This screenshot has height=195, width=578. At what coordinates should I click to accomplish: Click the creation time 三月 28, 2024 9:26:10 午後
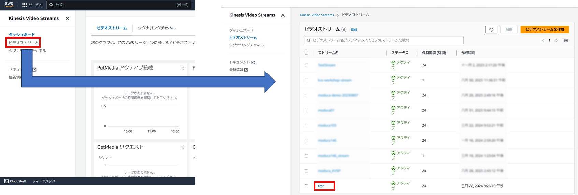[482, 186]
